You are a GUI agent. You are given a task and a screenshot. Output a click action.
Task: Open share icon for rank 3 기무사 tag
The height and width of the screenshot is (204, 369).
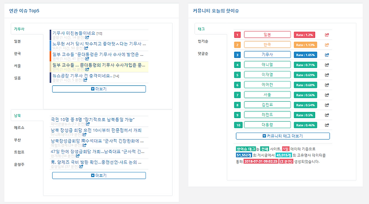coord(326,55)
